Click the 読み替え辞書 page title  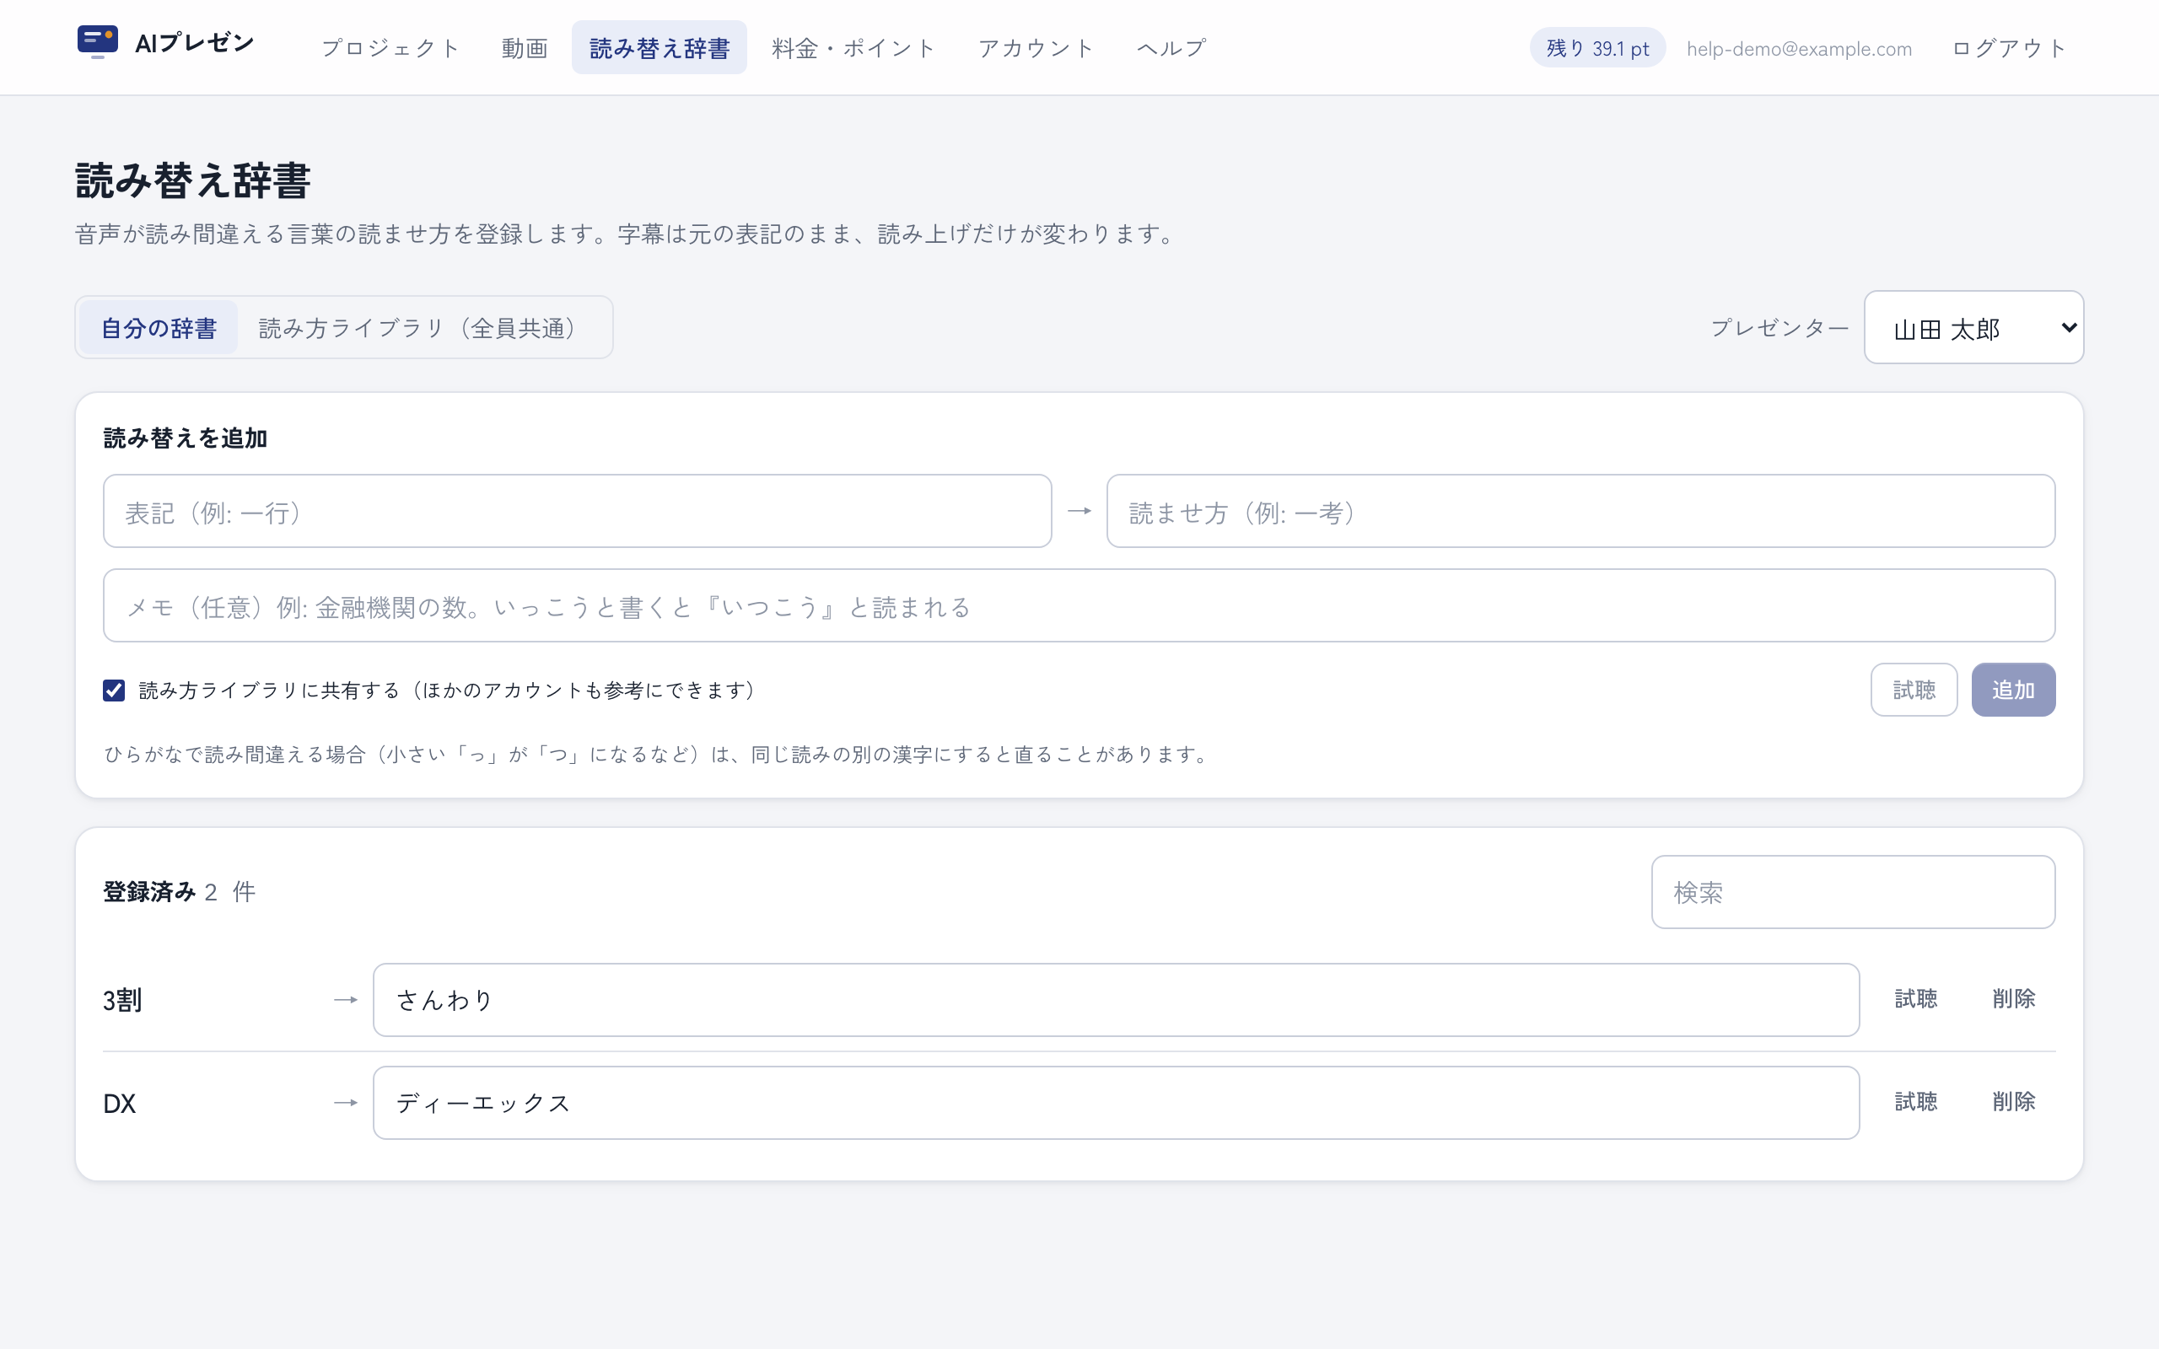[192, 181]
